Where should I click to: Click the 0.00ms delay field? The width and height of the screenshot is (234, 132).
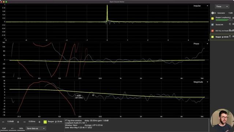coord(32,122)
